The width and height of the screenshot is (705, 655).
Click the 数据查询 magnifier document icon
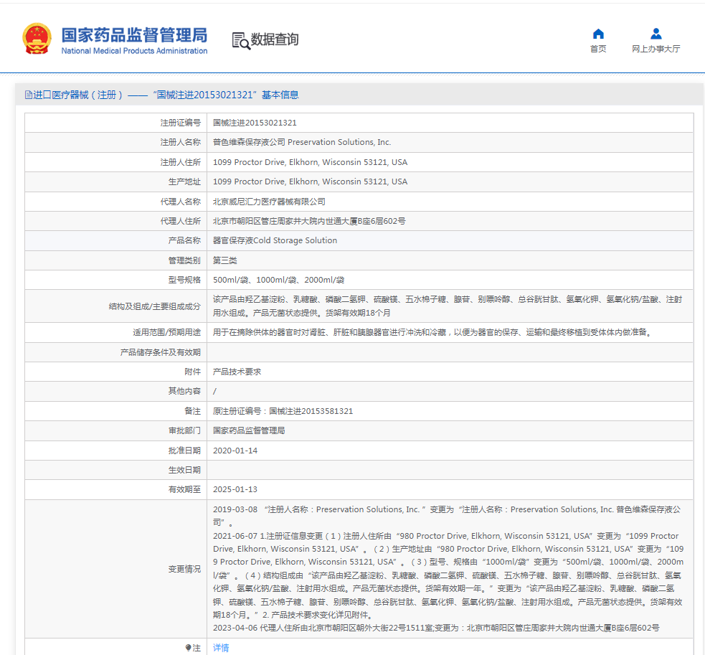click(x=241, y=40)
